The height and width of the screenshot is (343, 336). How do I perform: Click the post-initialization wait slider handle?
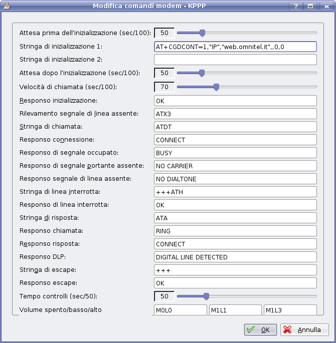[202, 73]
